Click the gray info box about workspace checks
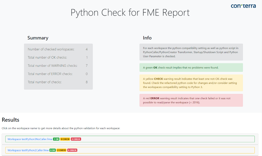Screen dimensions: 262x156 click(191, 52)
